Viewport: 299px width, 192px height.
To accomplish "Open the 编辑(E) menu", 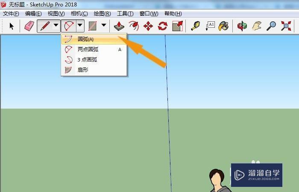I will (x=33, y=14).
